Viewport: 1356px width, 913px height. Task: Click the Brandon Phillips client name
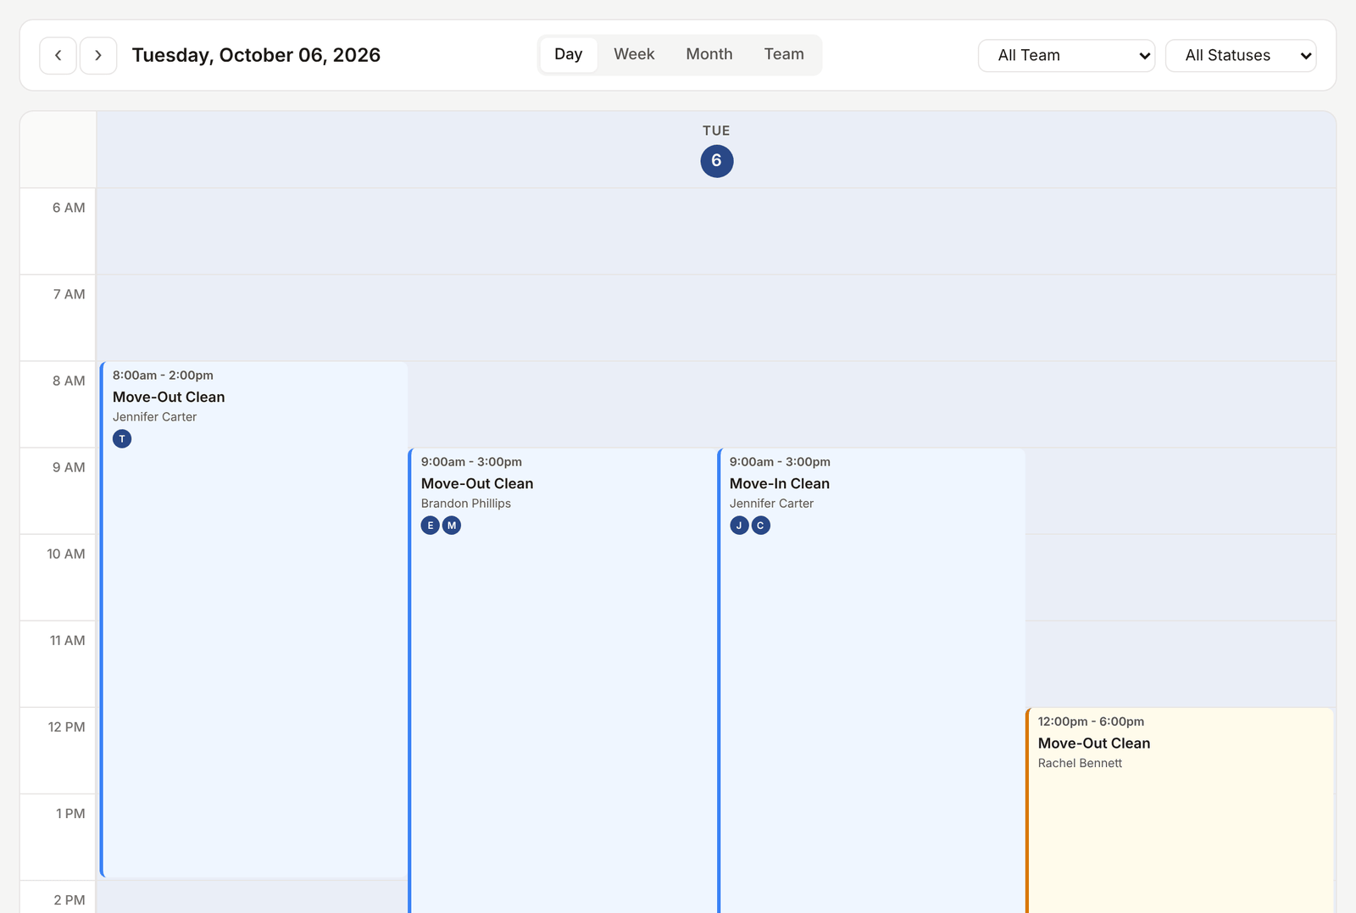(466, 504)
